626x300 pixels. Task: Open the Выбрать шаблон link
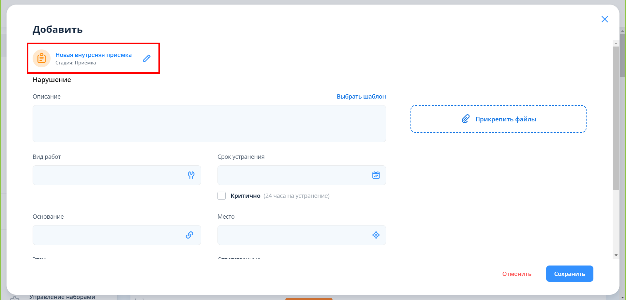(361, 97)
